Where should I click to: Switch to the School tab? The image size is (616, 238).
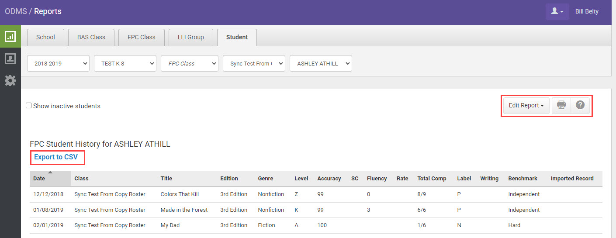pyautogui.click(x=45, y=37)
